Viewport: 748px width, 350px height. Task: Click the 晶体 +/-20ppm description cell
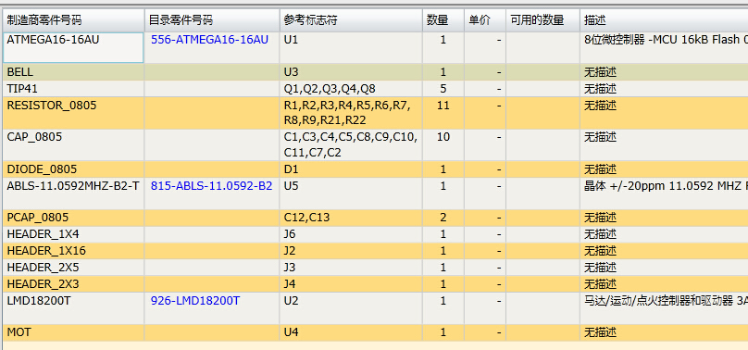pos(664,194)
